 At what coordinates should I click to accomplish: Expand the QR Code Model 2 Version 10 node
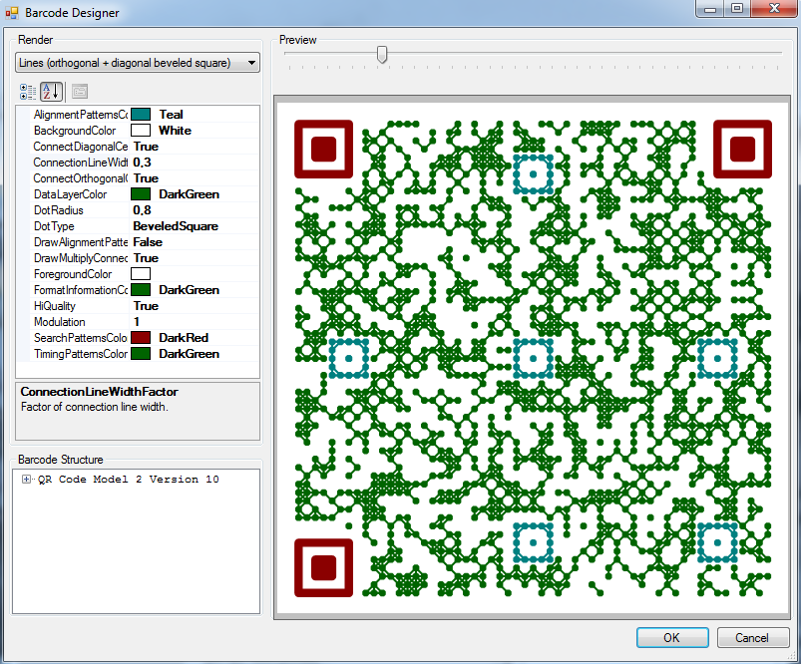pyautogui.click(x=26, y=480)
